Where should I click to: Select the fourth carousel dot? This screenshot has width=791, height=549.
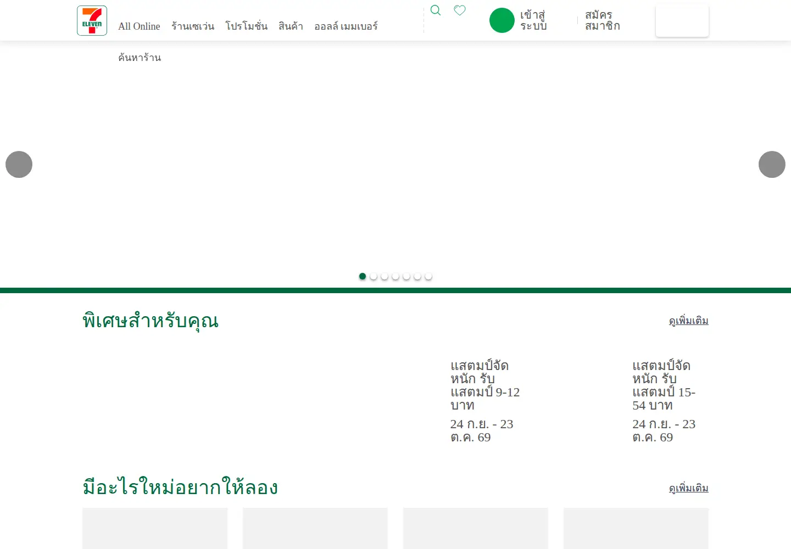(396, 276)
